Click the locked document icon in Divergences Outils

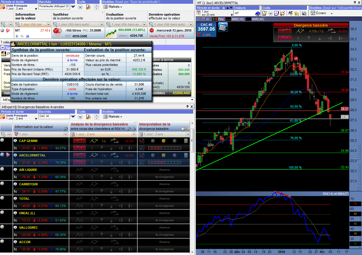(x=88, y=117)
